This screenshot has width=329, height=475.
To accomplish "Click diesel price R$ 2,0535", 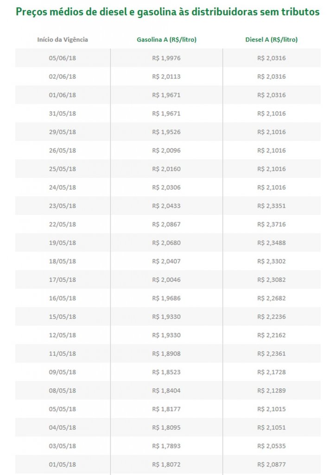I will pos(271,446).
